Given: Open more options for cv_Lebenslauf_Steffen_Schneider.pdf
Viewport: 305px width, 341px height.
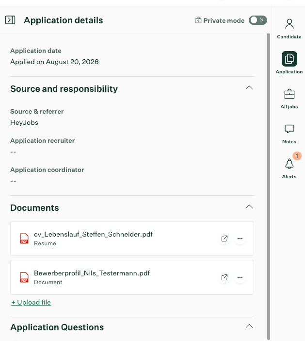Looking at the screenshot, I should tap(240, 239).
